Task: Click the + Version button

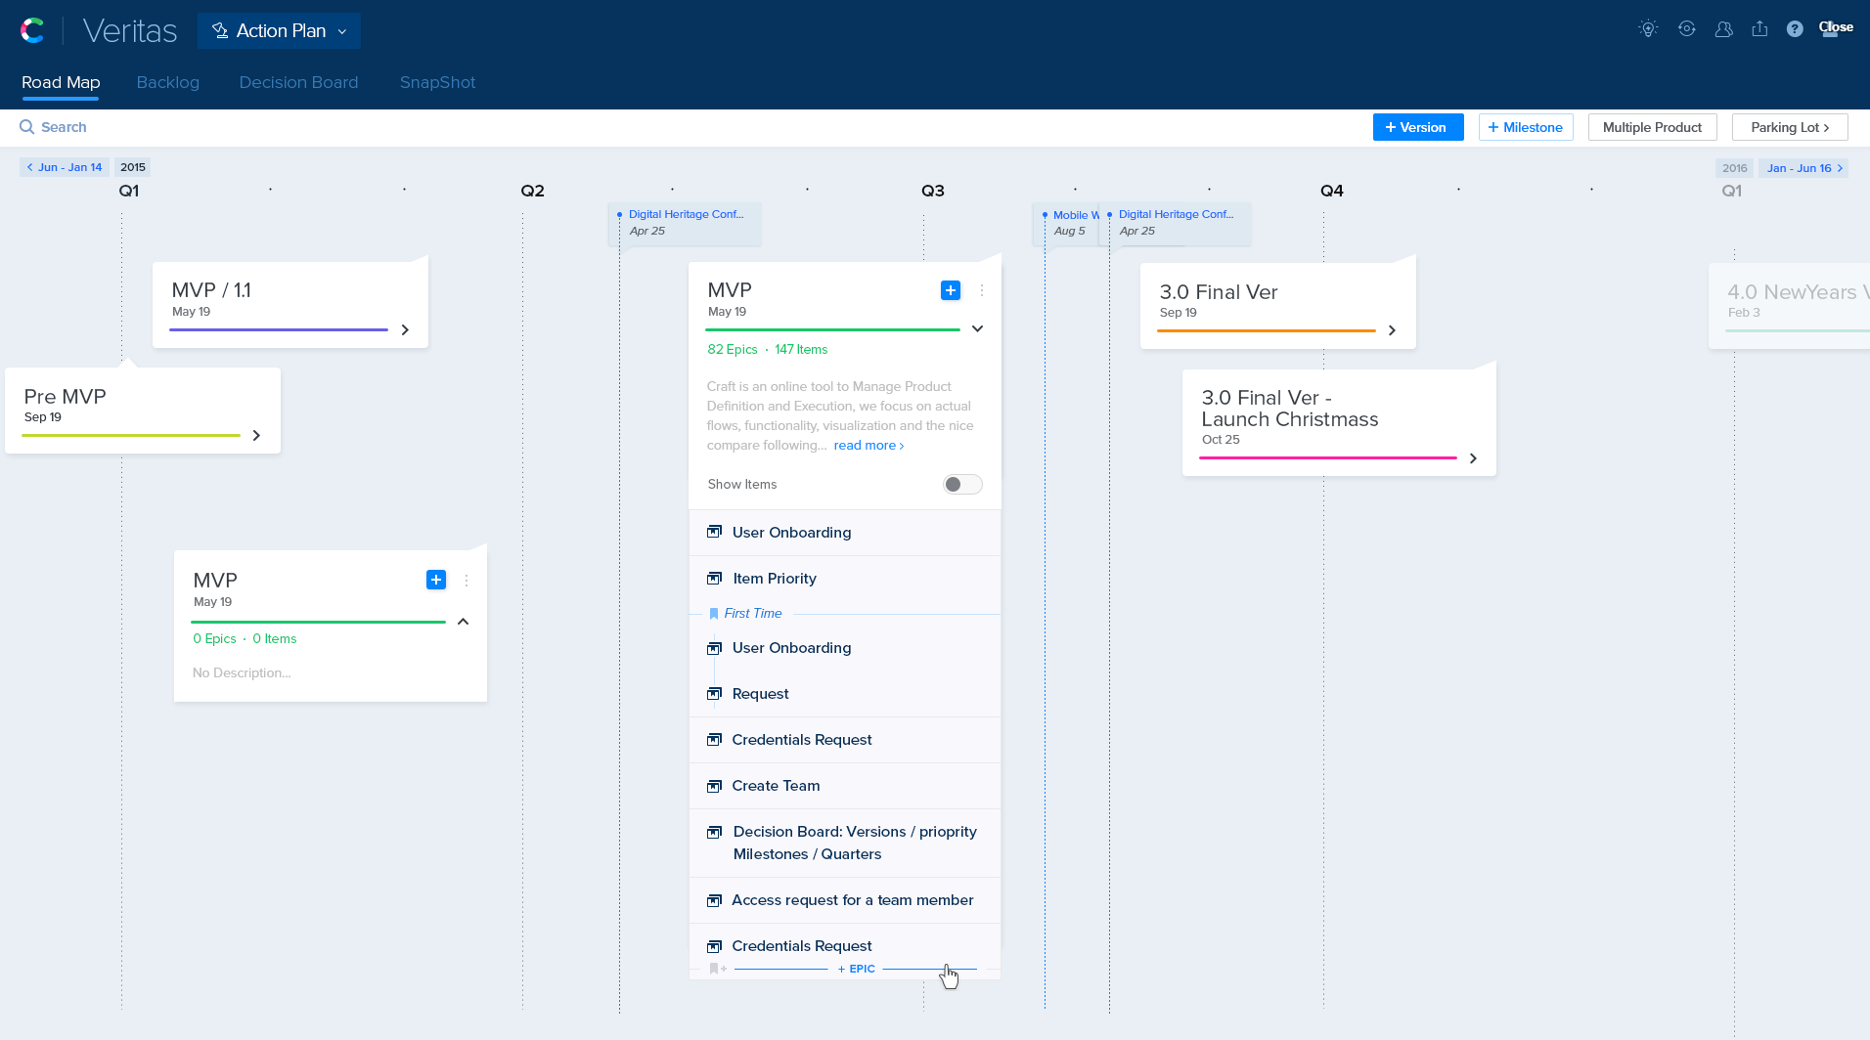Action: click(x=1417, y=128)
